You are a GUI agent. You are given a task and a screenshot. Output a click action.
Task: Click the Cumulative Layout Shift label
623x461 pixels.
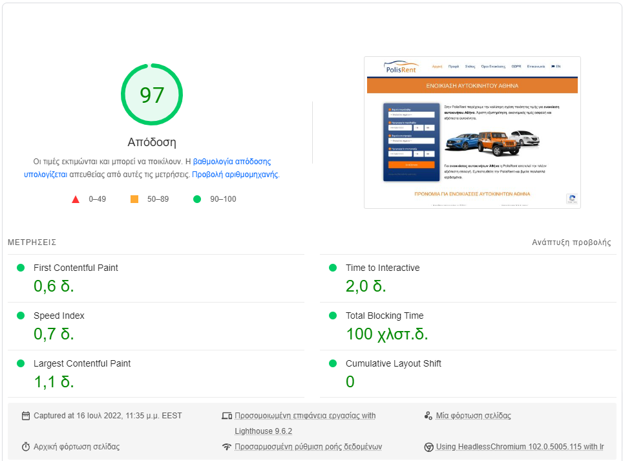coord(394,363)
